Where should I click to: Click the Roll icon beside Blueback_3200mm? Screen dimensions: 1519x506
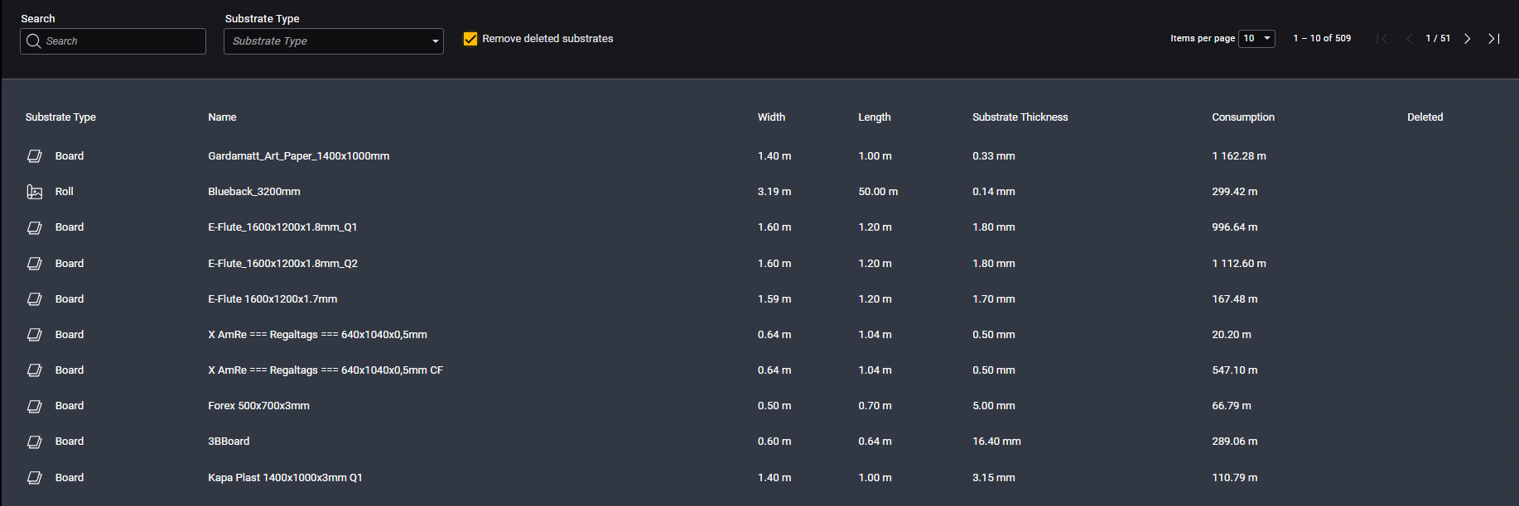(x=35, y=192)
